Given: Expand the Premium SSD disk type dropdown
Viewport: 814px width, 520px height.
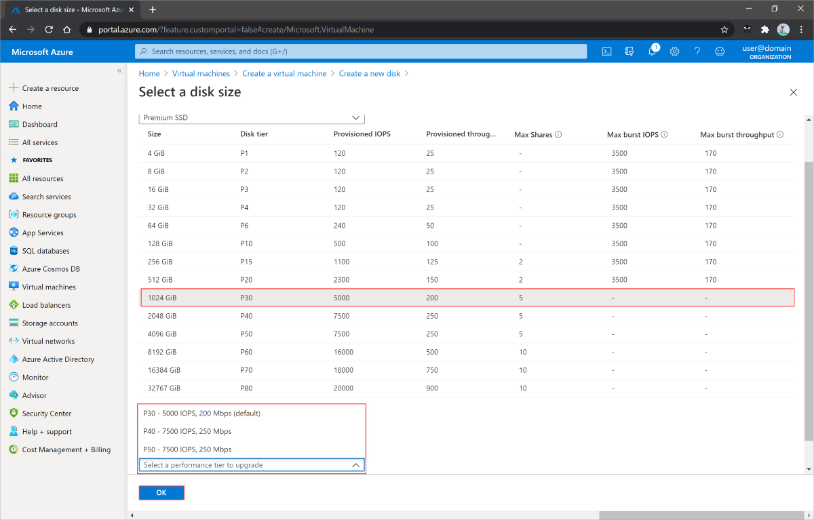Looking at the screenshot, I should 355,117.
